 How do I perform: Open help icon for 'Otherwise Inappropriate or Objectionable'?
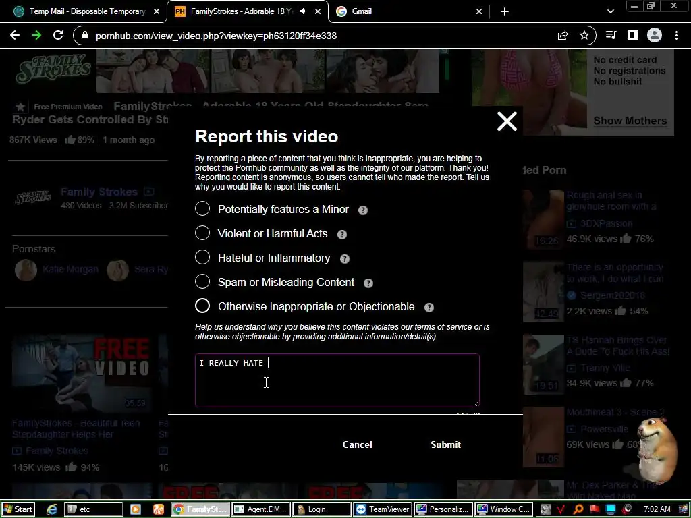click(429, 307)
